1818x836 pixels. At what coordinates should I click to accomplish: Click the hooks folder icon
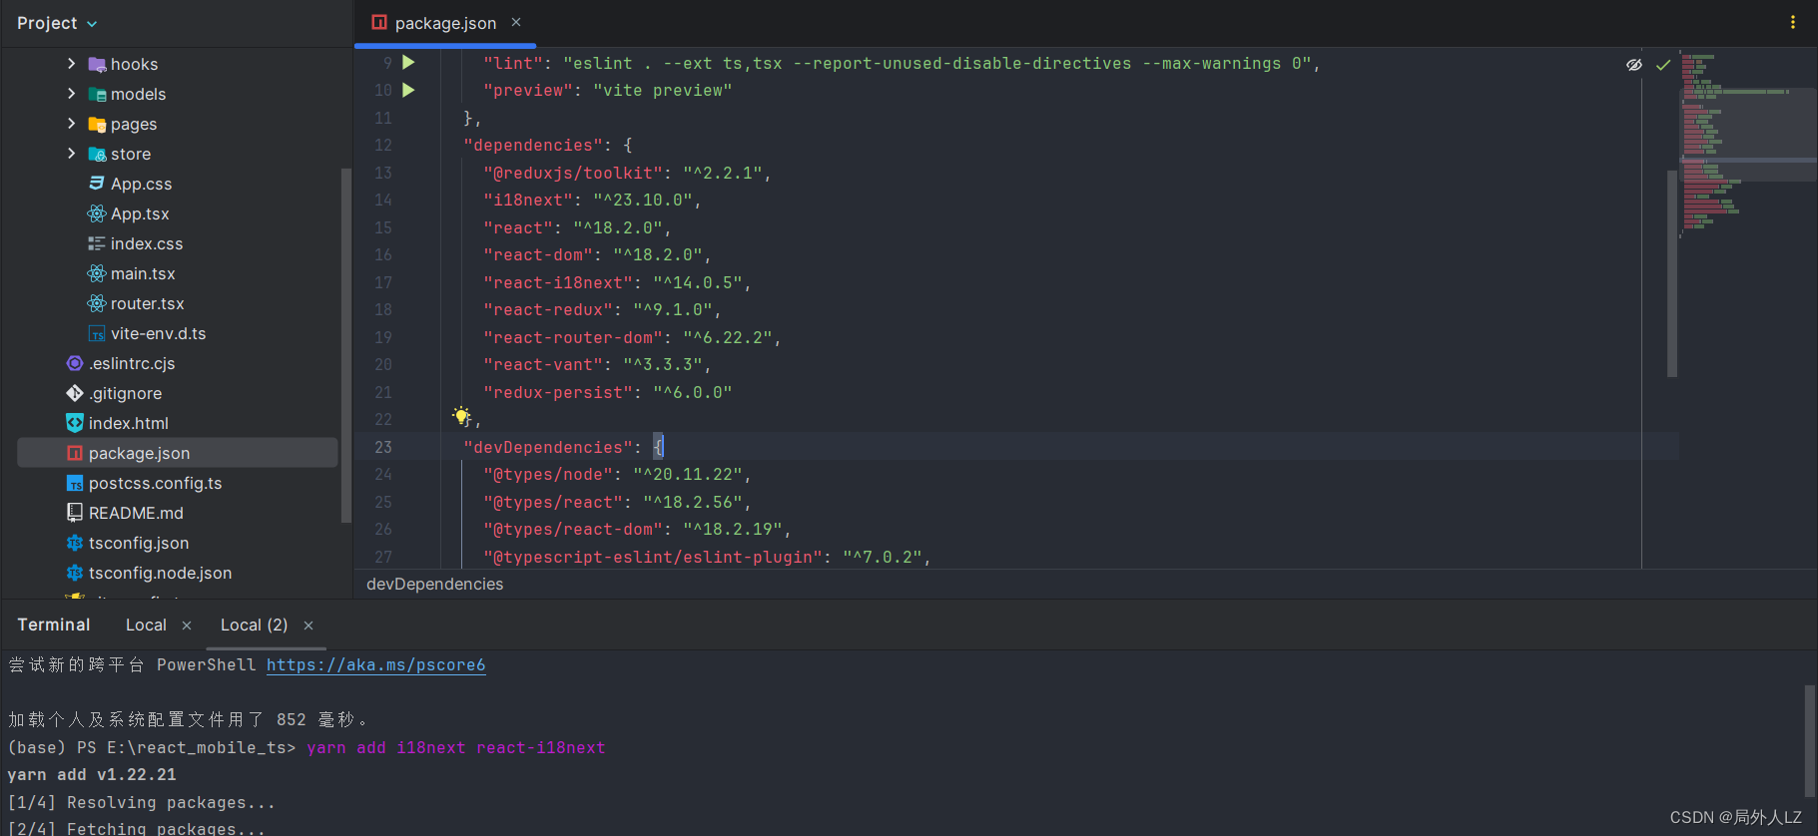click(x=97, y=64)
